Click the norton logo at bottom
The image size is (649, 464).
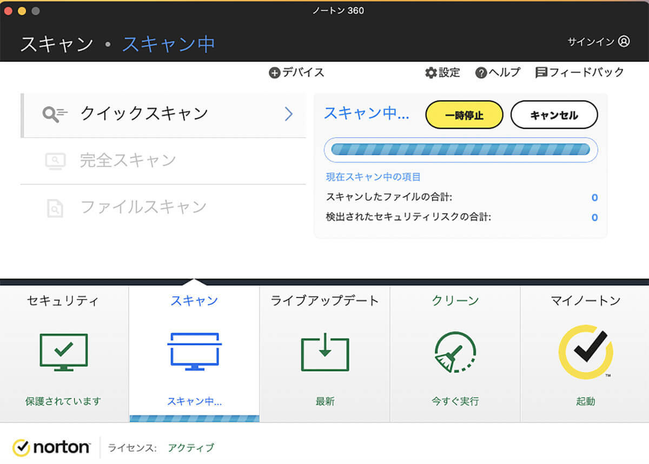click(51, 447)
